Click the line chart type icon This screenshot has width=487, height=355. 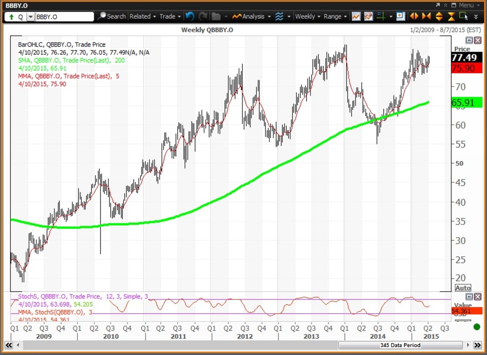[x=356, y=17]
